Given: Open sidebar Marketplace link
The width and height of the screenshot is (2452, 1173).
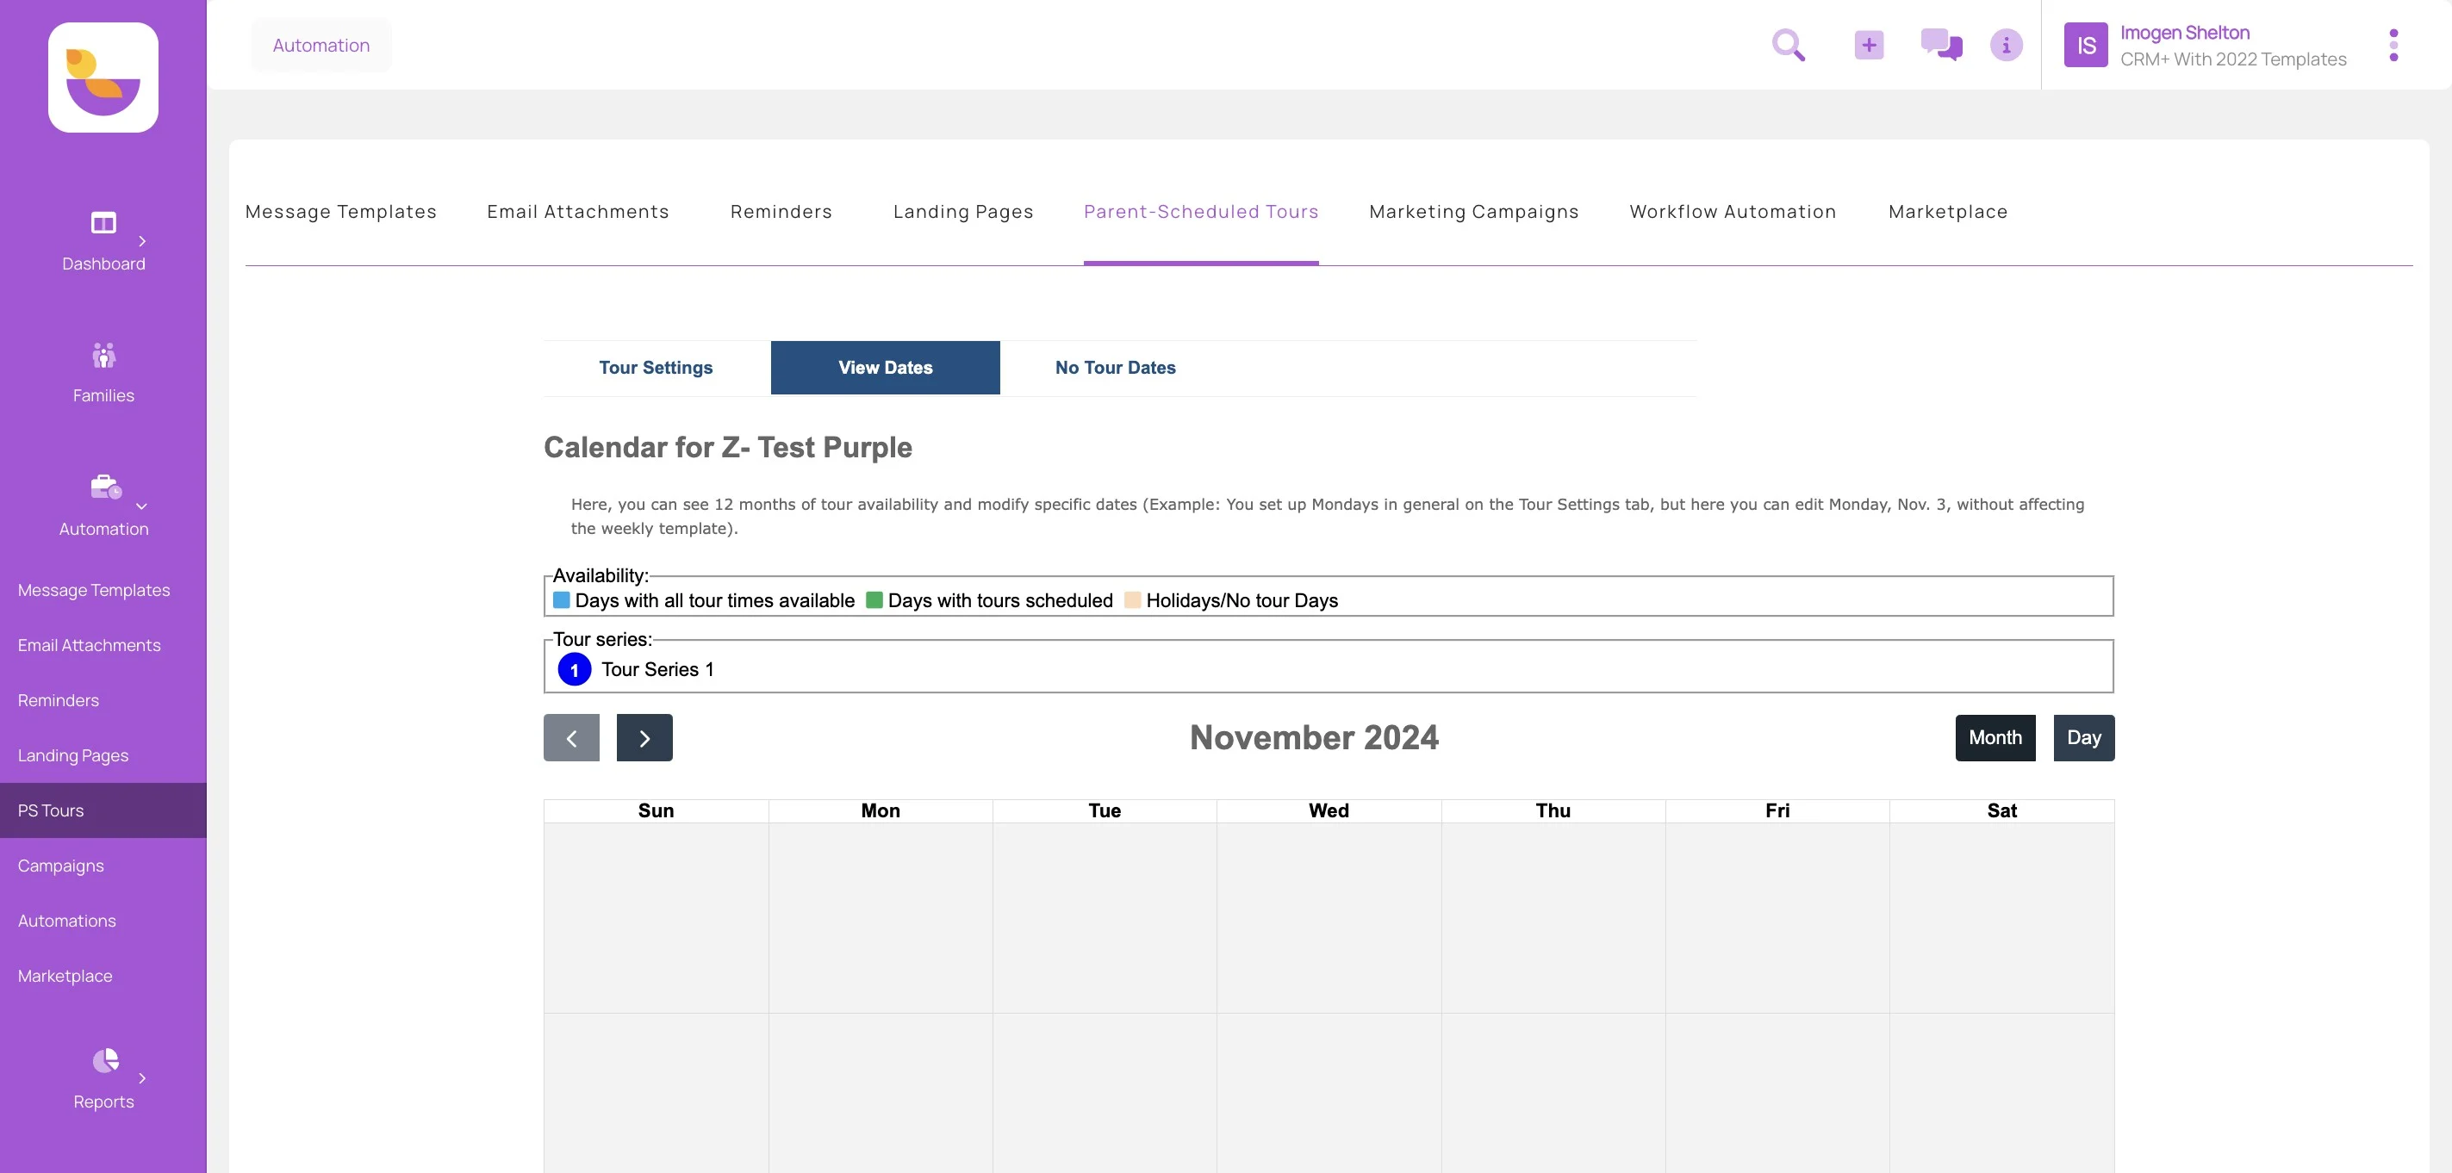Looking at the screenshot, I should tap(65, 977).
